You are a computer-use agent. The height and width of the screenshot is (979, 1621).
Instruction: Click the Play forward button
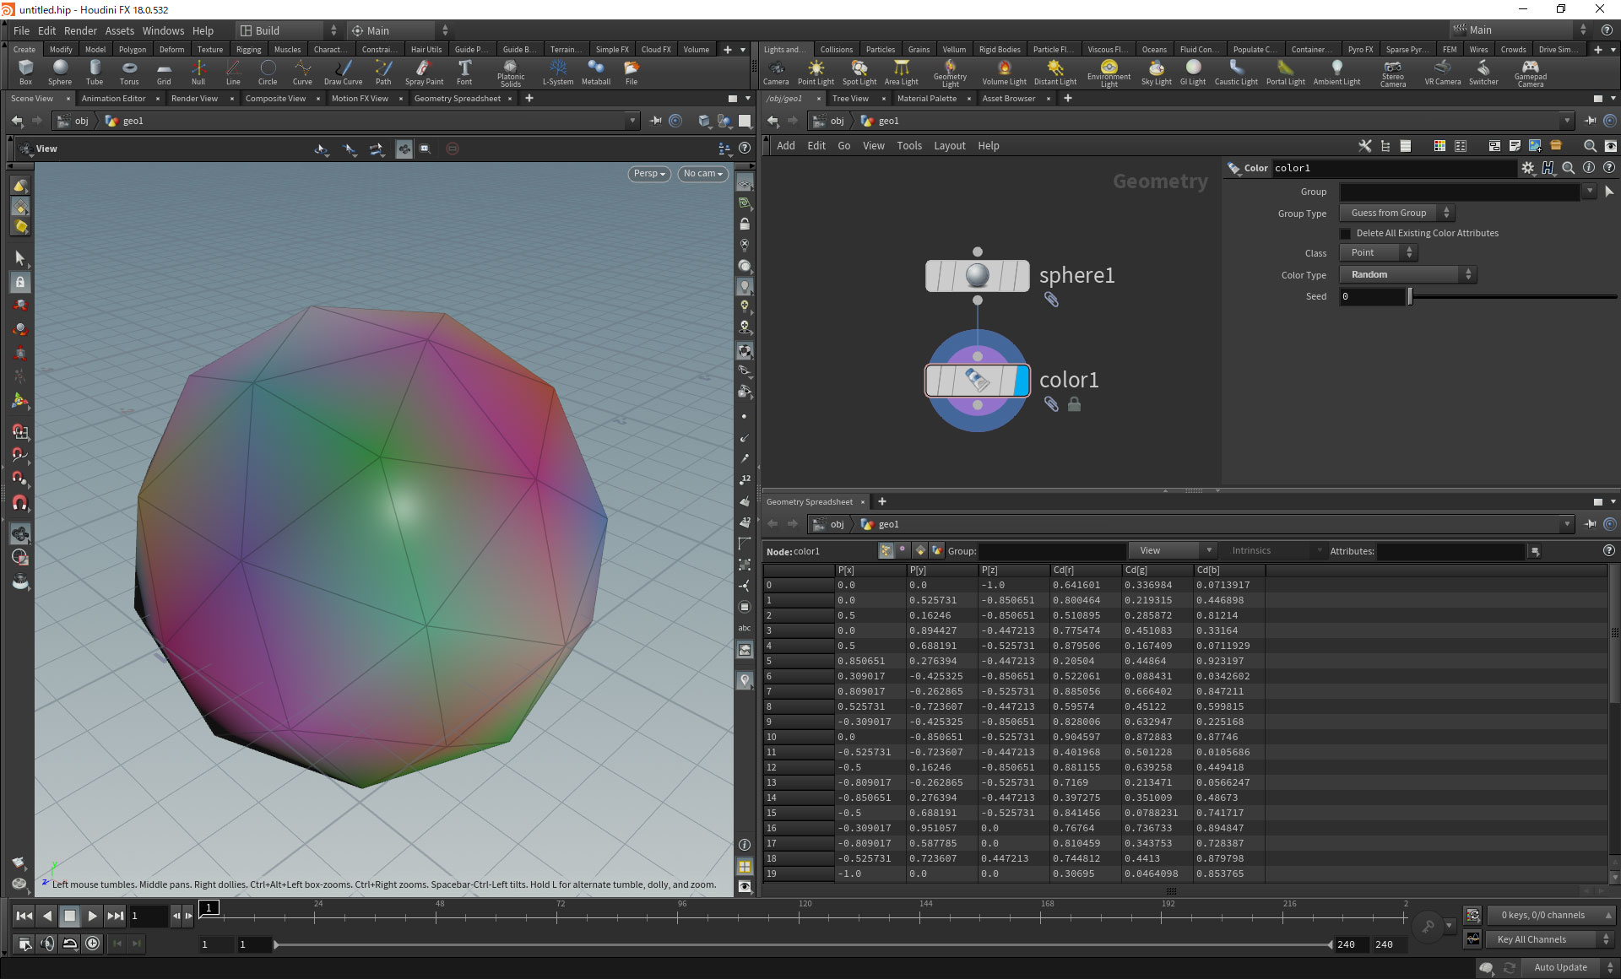[93, 916]
